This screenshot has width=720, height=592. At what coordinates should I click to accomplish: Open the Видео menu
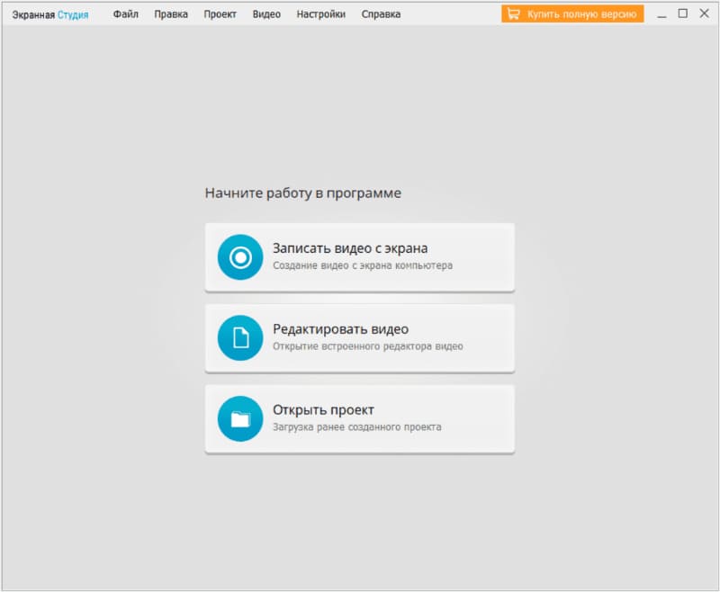pyautogui.click(x=266, y=14)
